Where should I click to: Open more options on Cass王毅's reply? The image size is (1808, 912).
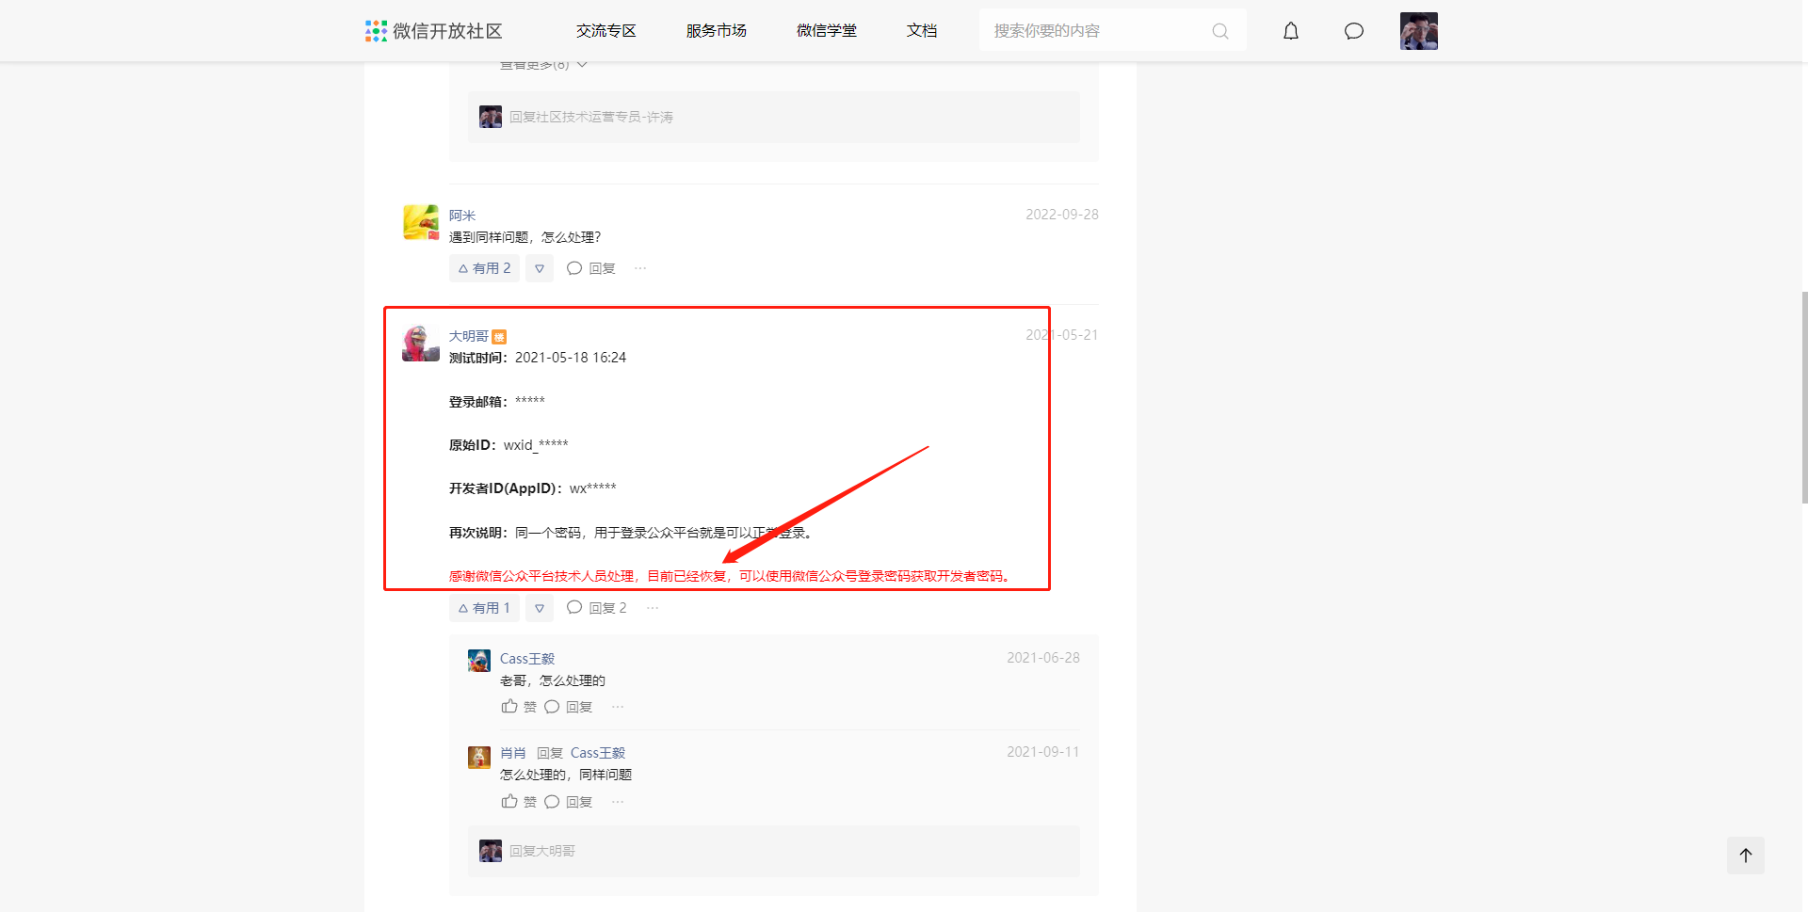coord(618,707)
